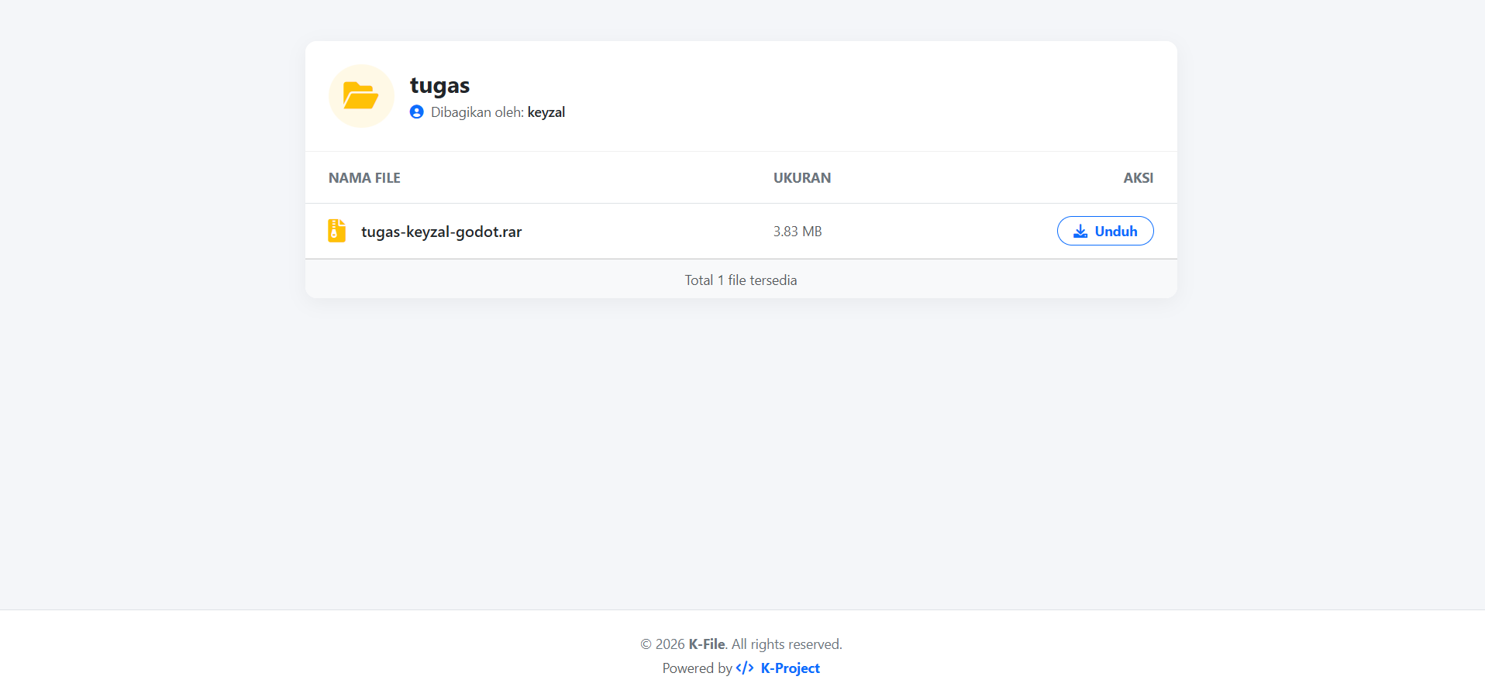This screenshot has width=1485, height=697.
Task: Click the "Powered by" text
Action: tap(697, 668)
